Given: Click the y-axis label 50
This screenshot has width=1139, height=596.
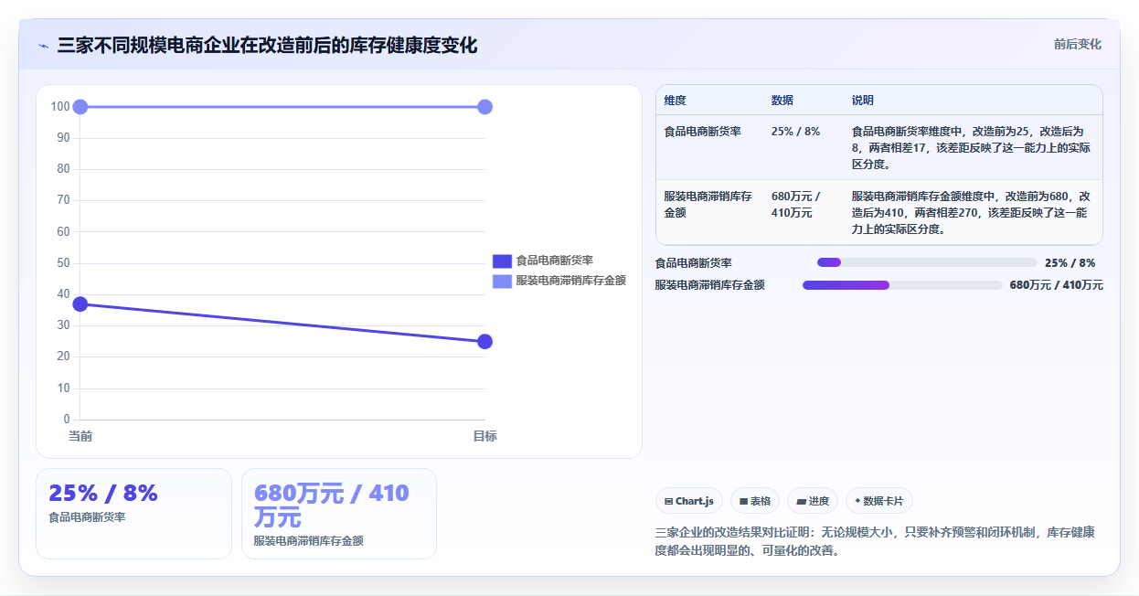Looking at the screenshot, I should (62, 263).
